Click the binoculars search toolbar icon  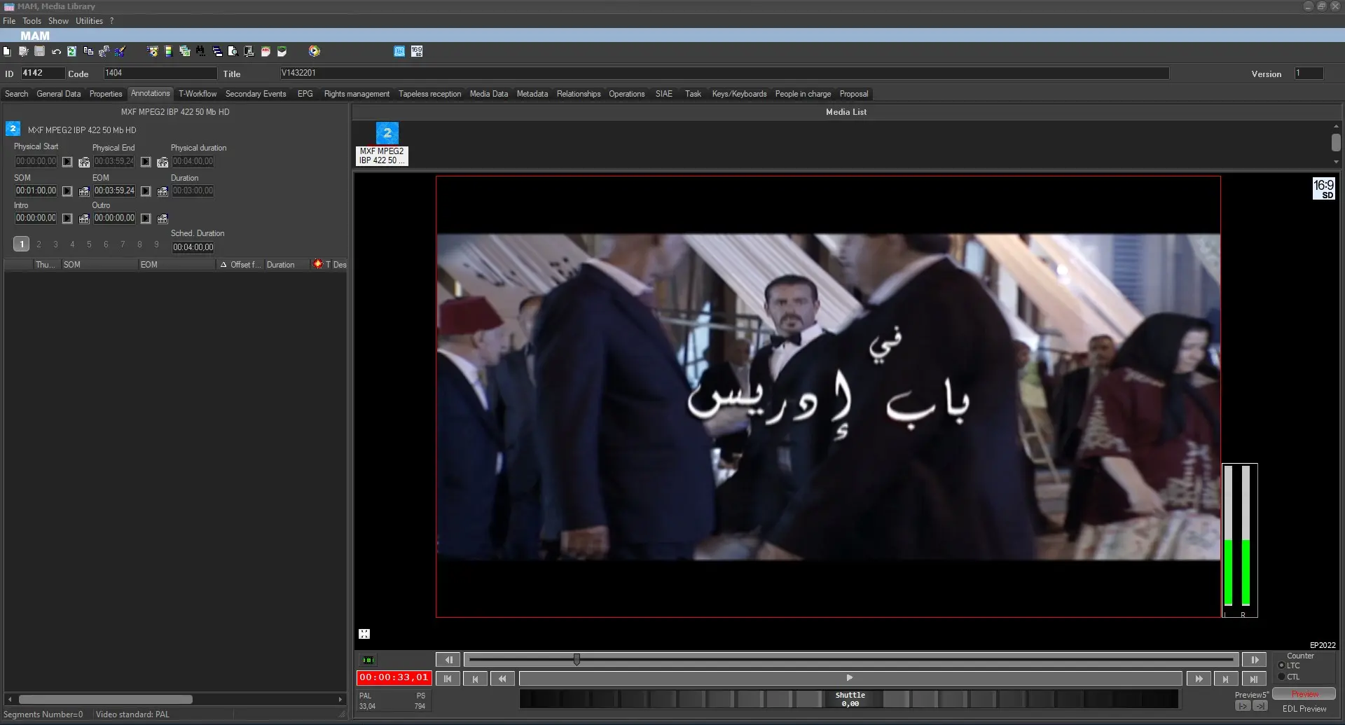click(x=200, y=51)
